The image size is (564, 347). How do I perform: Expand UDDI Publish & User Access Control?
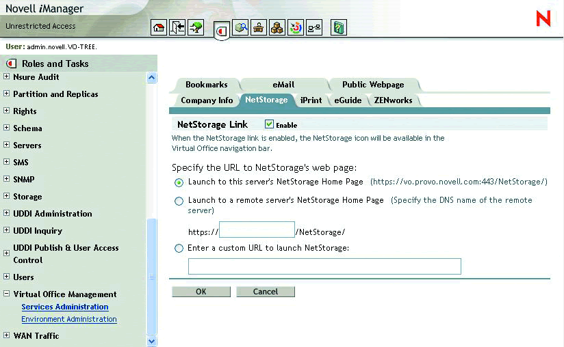tap(6, 253)
